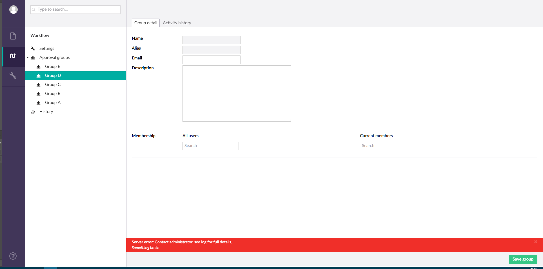This screenshot has width=543, height=269.
Task: Click into the Email field
Action: click(212, 60)
